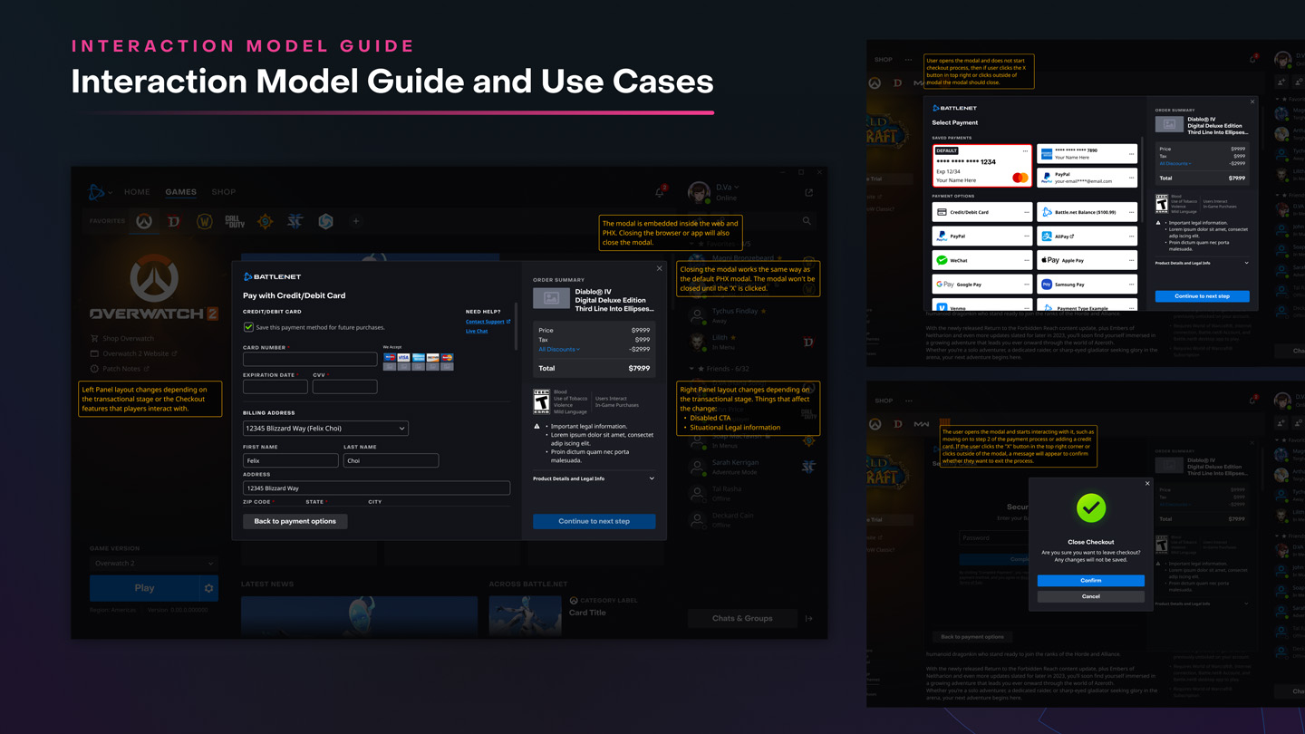
Task: Expand Product Details and Legal Info in main modal
Action: [x=594, y=478]
